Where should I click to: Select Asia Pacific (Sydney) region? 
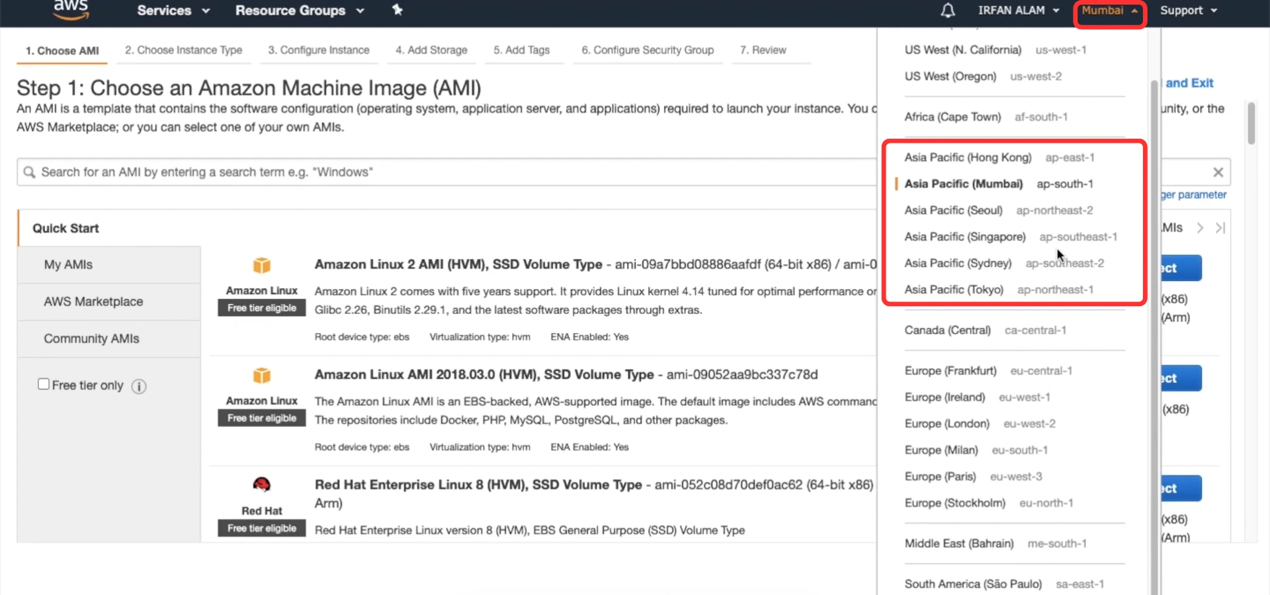[1004, 264]
